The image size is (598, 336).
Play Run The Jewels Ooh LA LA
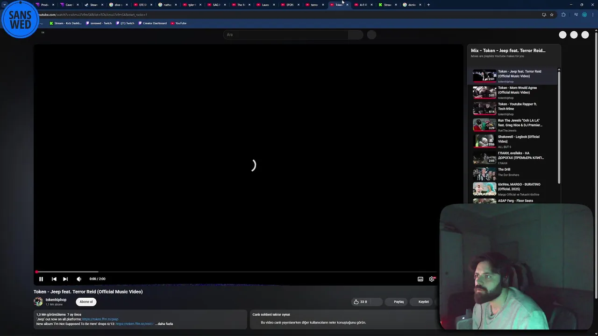click(x=513, y=125)
